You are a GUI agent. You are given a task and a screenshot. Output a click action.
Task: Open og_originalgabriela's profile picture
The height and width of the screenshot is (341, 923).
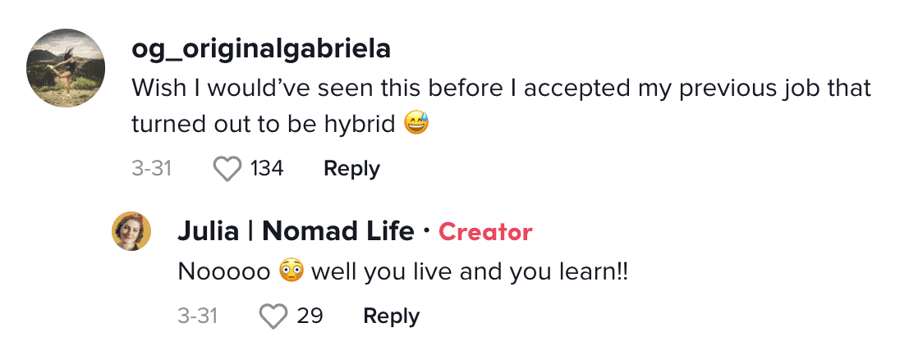click(66, 68)
